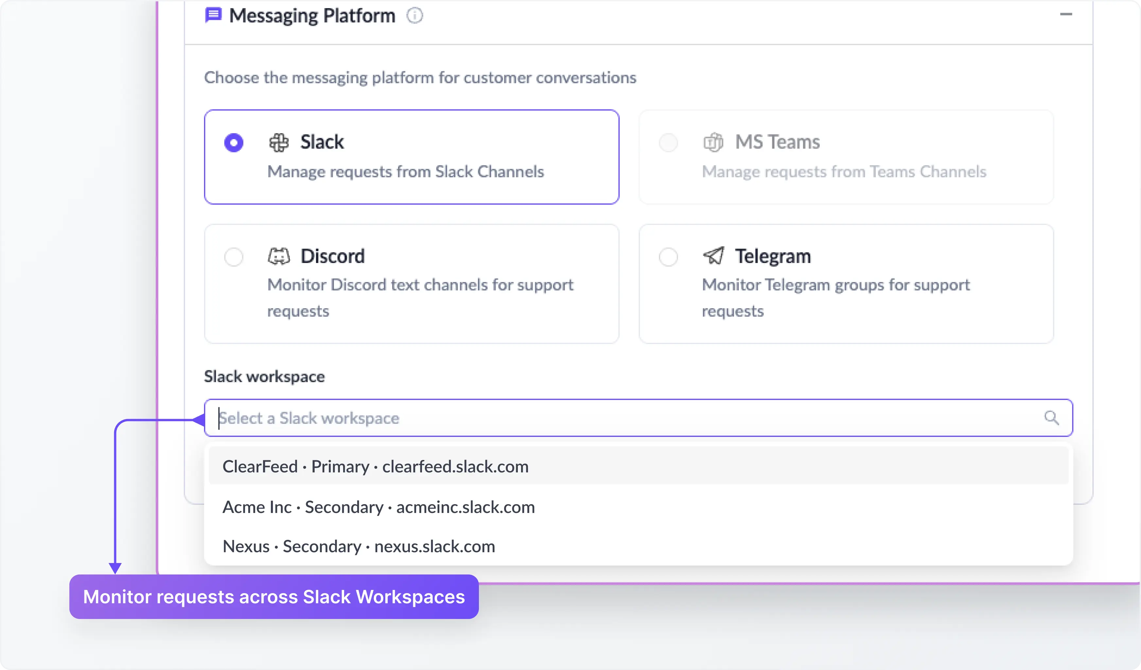Click the Discord logo icon
The height and width of the screenshot is (670, 1141).
(279, 256)
